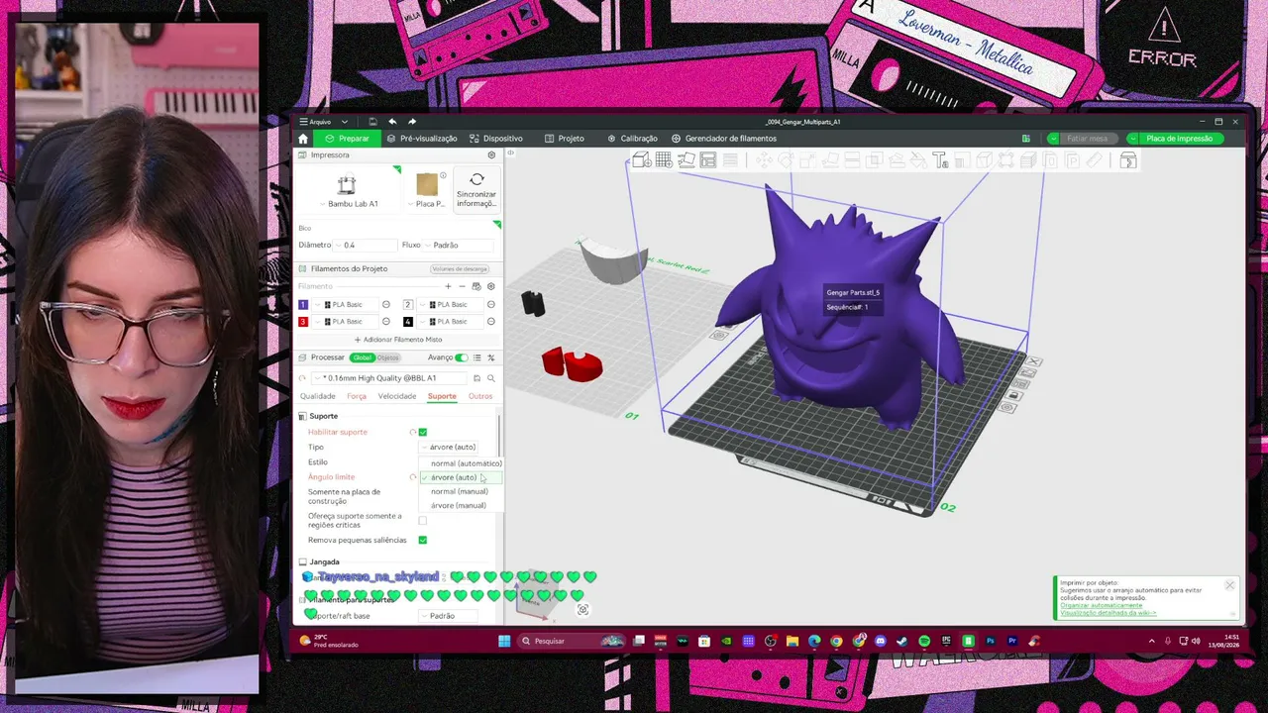Image resolution: width=1268 pixels, height=713 pixels.
Task: Open the filament 3 PLA Basic dropdown
Action: coord(344,322)
